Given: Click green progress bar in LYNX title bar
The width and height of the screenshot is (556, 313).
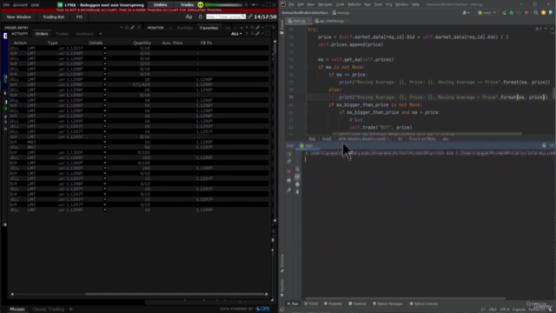Looking at the screenshot, I should click(223, 5).
